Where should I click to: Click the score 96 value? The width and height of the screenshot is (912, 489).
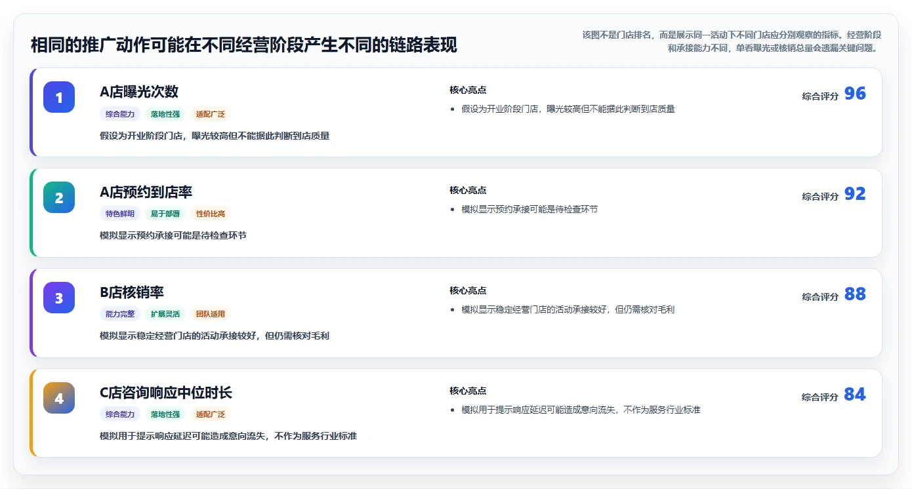pyautogui.click(x=855, y=94)
